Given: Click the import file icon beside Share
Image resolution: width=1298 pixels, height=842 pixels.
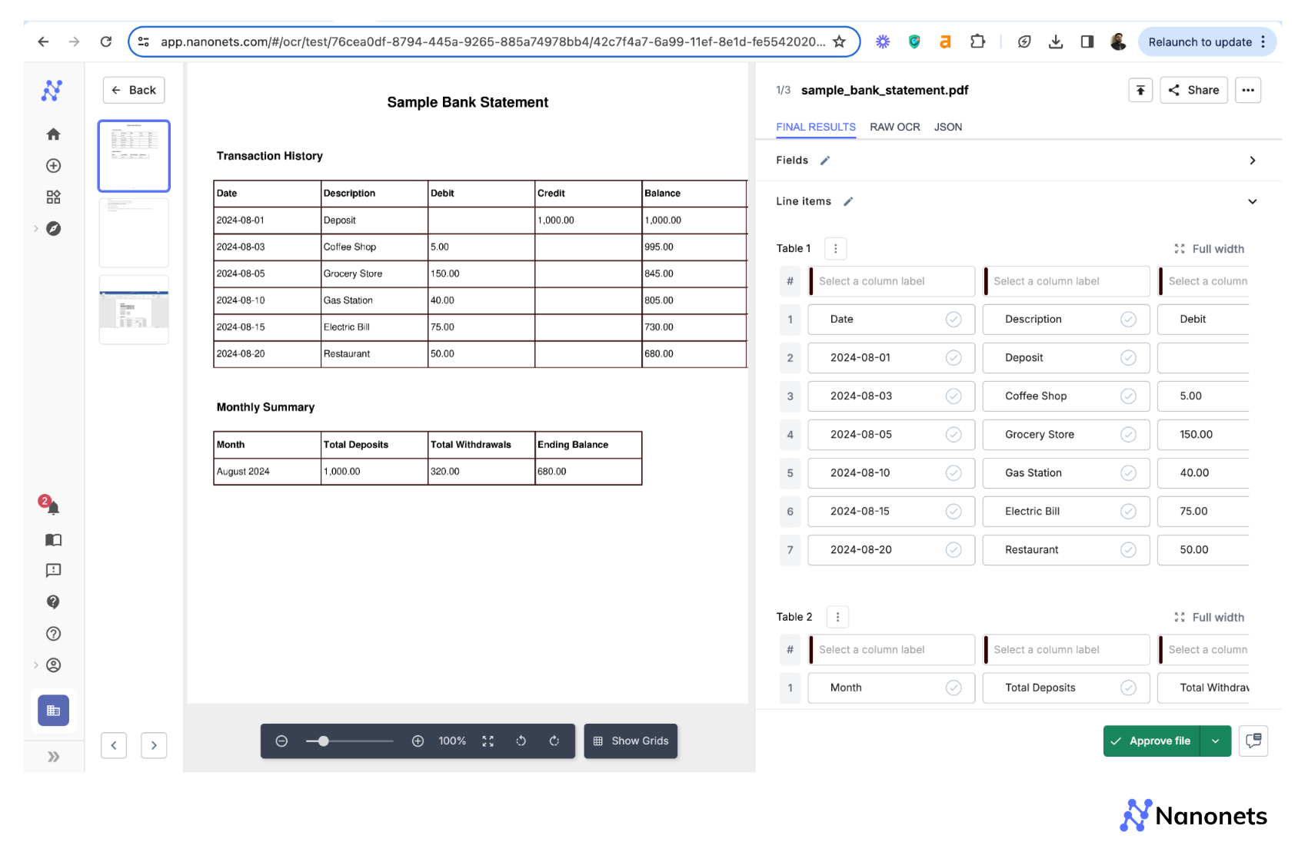Looking at the screenshot, I should [x=1140, y=90].
